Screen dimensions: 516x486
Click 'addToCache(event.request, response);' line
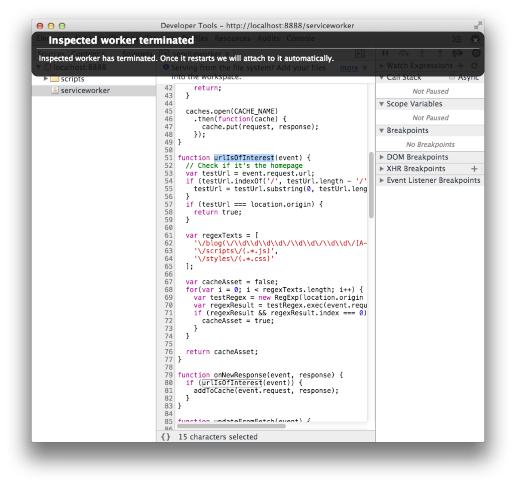tap(266, 391)
